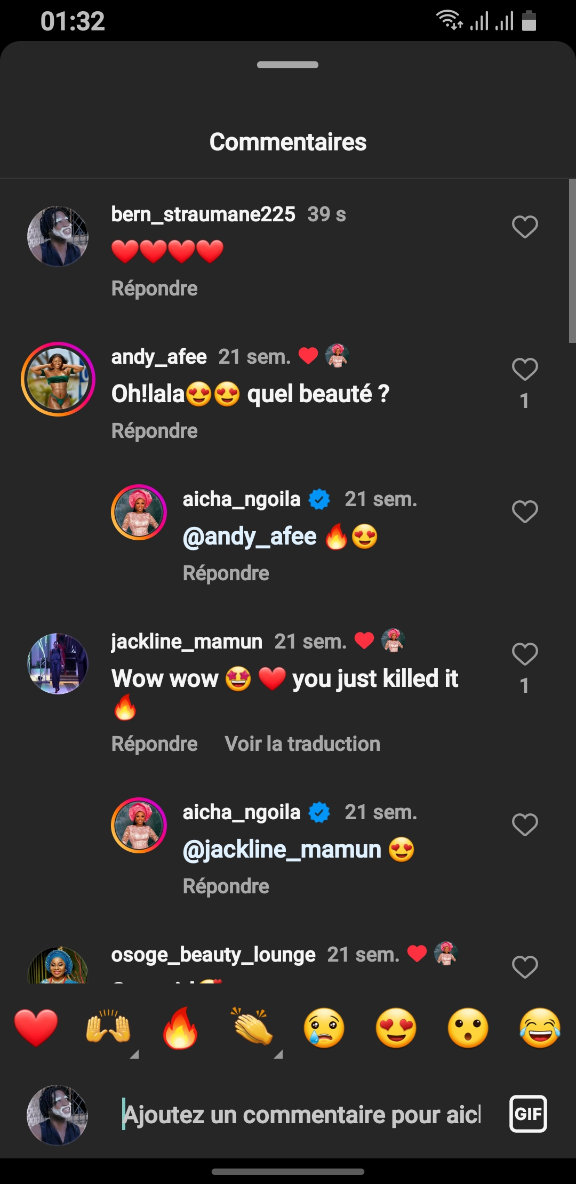
Task: Open andy_afee's profile picture story
Action: click(x=58, y=379)
